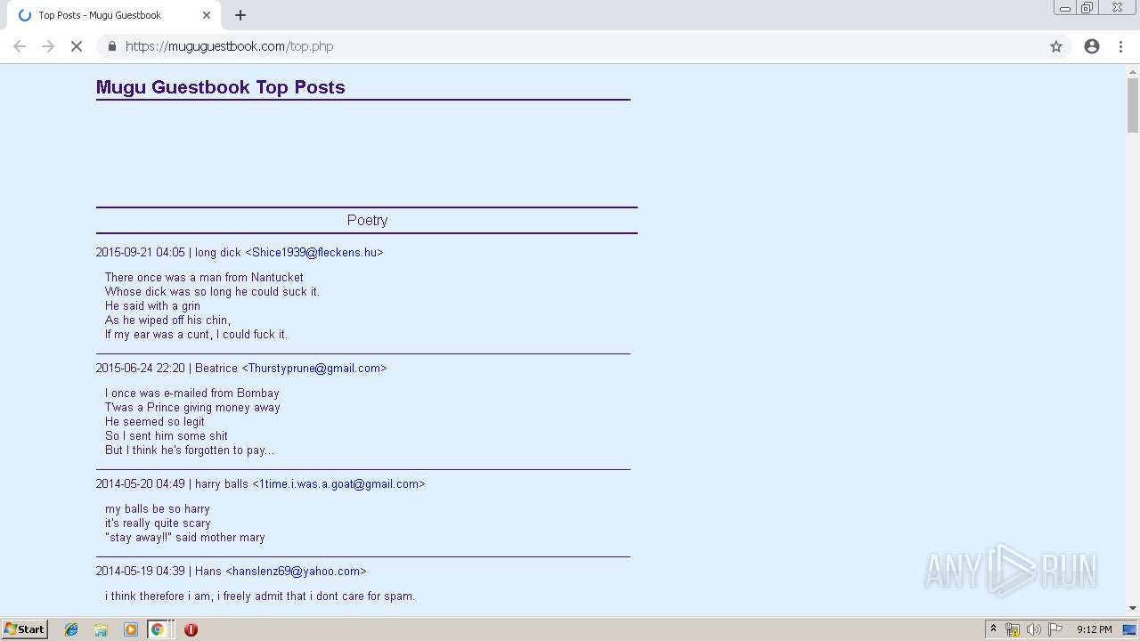The width and height of the screenshot is (1140, 641).
Task: Click the red security shield taskbar icon
Action: (191, 629)
